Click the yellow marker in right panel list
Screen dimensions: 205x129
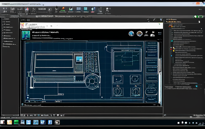pos(174,51)
